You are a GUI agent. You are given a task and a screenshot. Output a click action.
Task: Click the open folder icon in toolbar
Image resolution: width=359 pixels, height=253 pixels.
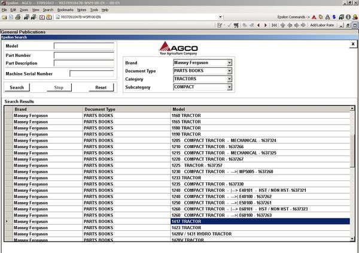point(4,17)
